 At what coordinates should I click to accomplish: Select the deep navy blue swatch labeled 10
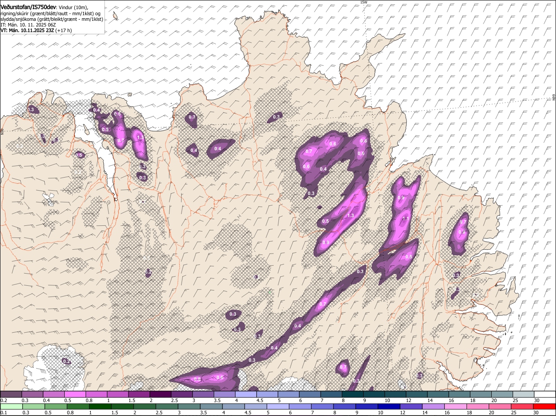click(390, 406)
